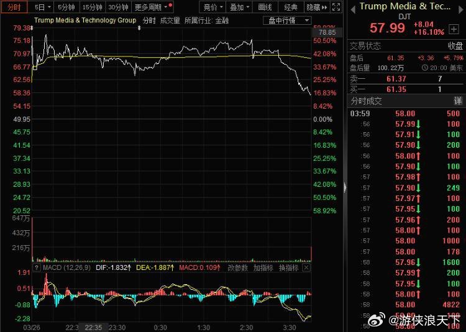
Task: Click 加指标 to add an indicator
Action: (x=262, y=268)
